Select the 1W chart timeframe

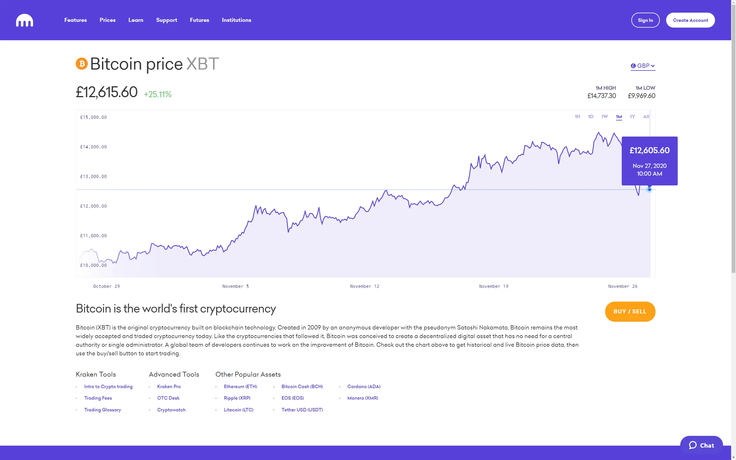[x=605, y=116]
